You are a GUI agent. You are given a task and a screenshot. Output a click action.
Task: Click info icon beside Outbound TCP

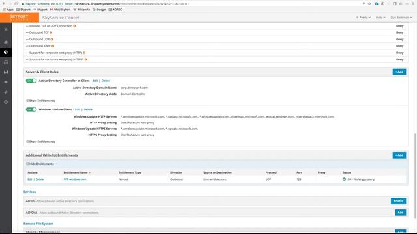(x=51, y=32)
